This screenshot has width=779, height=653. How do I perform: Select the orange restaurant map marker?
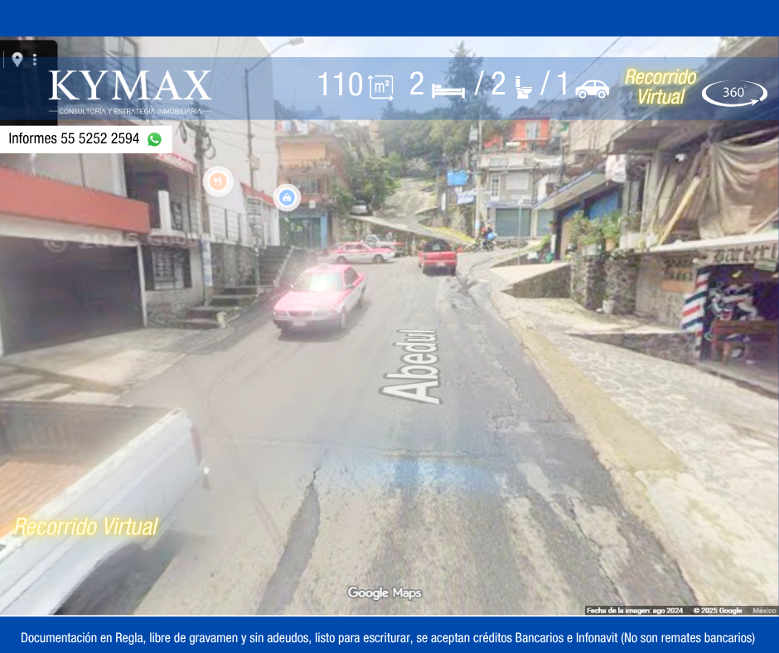(x=218, y=181)
